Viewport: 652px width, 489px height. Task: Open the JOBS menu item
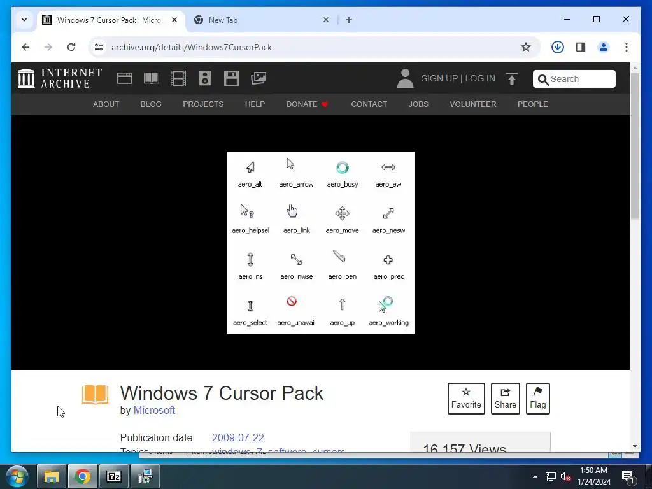coord(418,104)
